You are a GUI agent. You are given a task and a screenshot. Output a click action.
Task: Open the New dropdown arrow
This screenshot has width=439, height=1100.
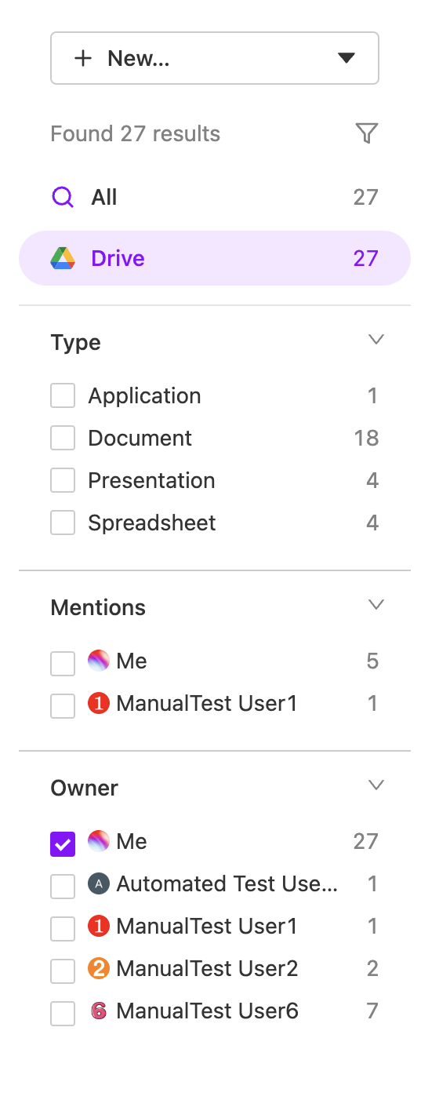[346, 58]
